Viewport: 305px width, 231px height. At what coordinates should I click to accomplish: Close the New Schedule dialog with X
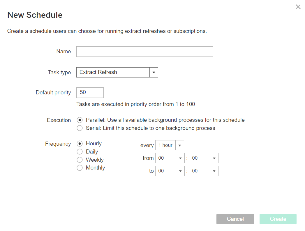(x=298, y=7)
